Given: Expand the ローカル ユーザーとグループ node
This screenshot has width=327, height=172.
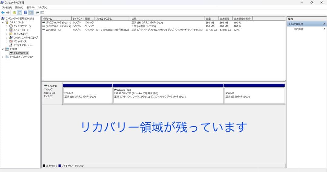Looking at the screenshot, I should point(7,38).
